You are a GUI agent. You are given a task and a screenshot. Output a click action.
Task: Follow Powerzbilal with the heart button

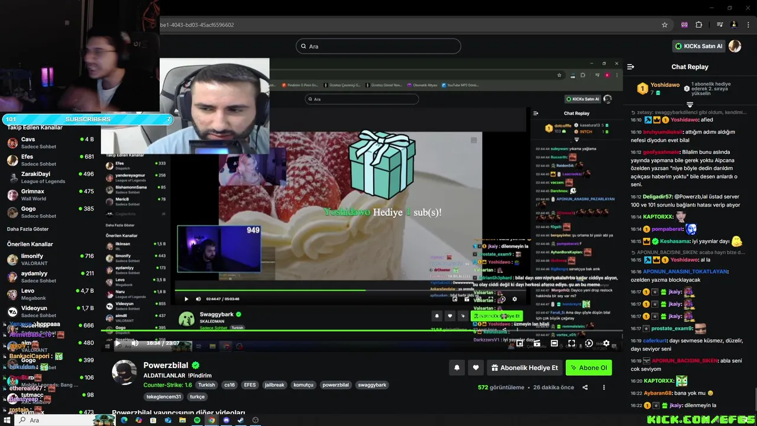tap(475, 367)
